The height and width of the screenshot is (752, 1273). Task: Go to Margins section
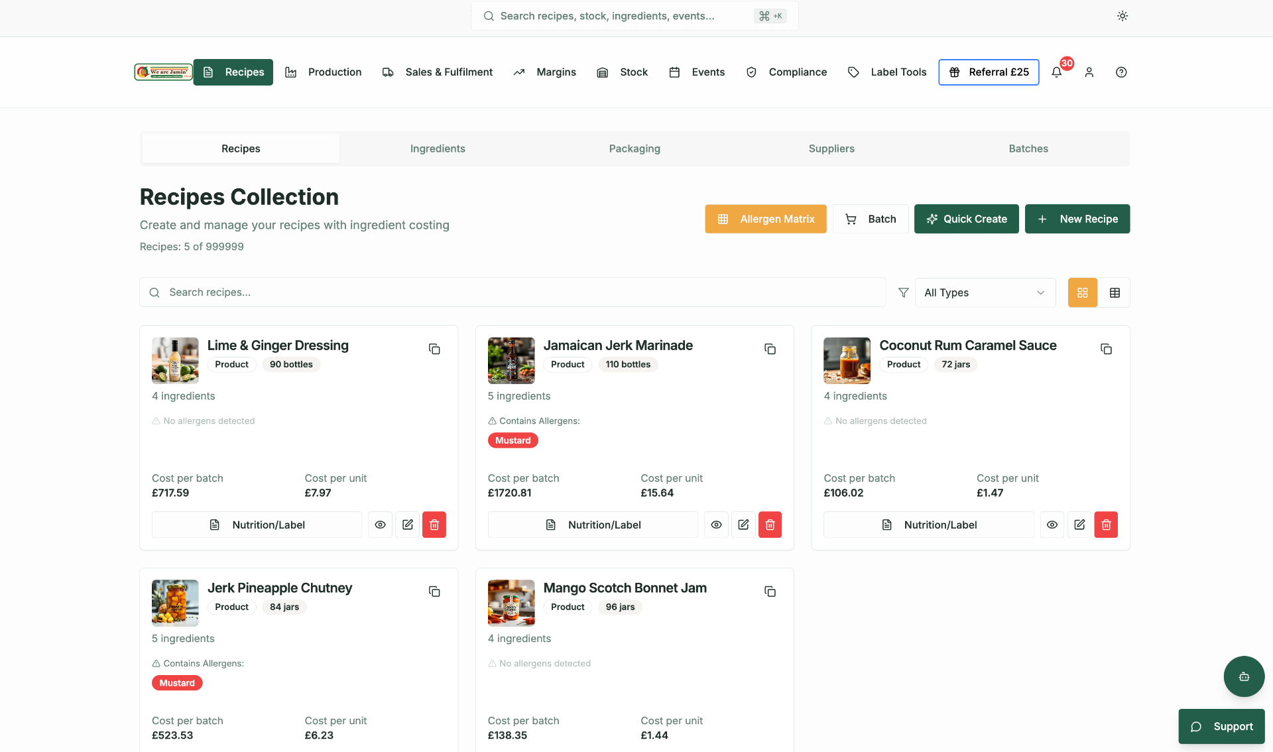tap(545, 72)
